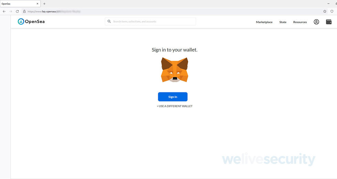This screenshot has width=337, height=179.
Task: Focus the search items and collections field
Action: coord(151,21)
